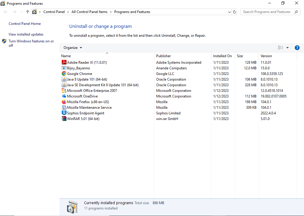
Task: Click the Microsoft Office Enterprise 2007 icon
Action: (64, 90)
